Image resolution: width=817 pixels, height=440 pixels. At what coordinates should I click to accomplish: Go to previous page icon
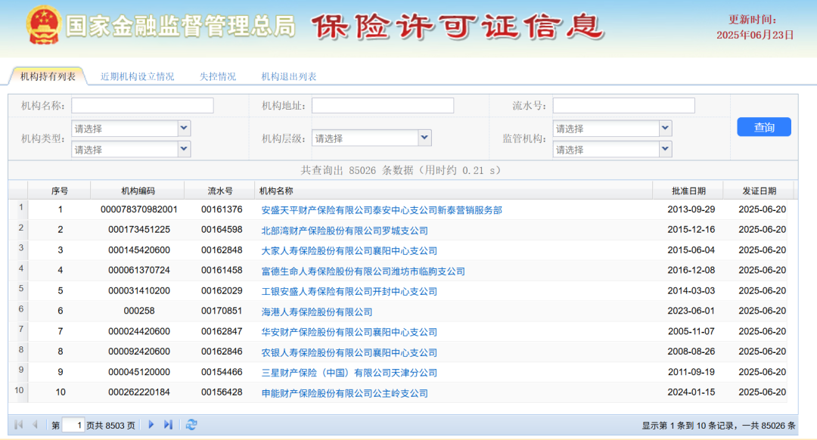point(35,425)
